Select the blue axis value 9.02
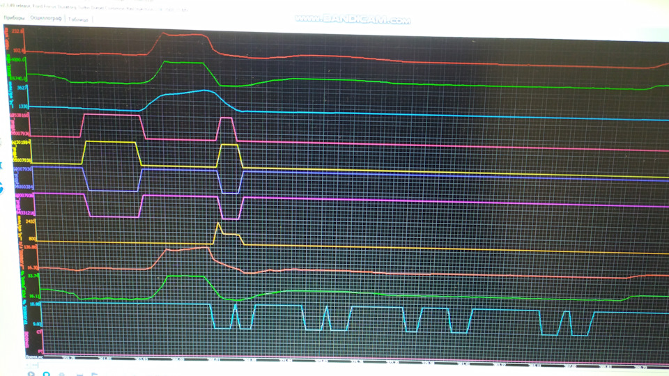 tap(38, 324)
